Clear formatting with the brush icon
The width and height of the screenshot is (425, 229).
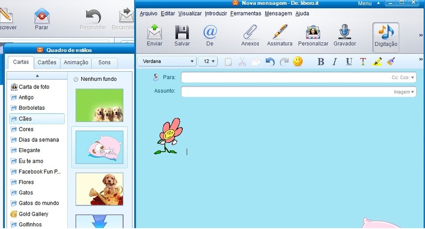tap(390, 61)
